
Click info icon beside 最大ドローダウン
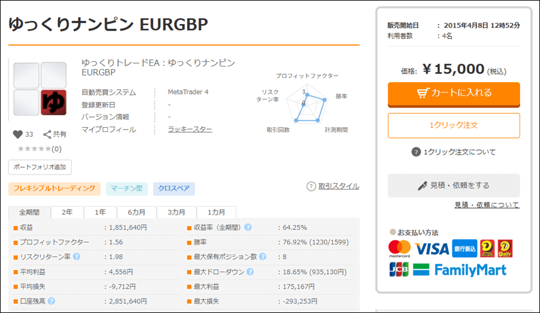pos(249,272)
